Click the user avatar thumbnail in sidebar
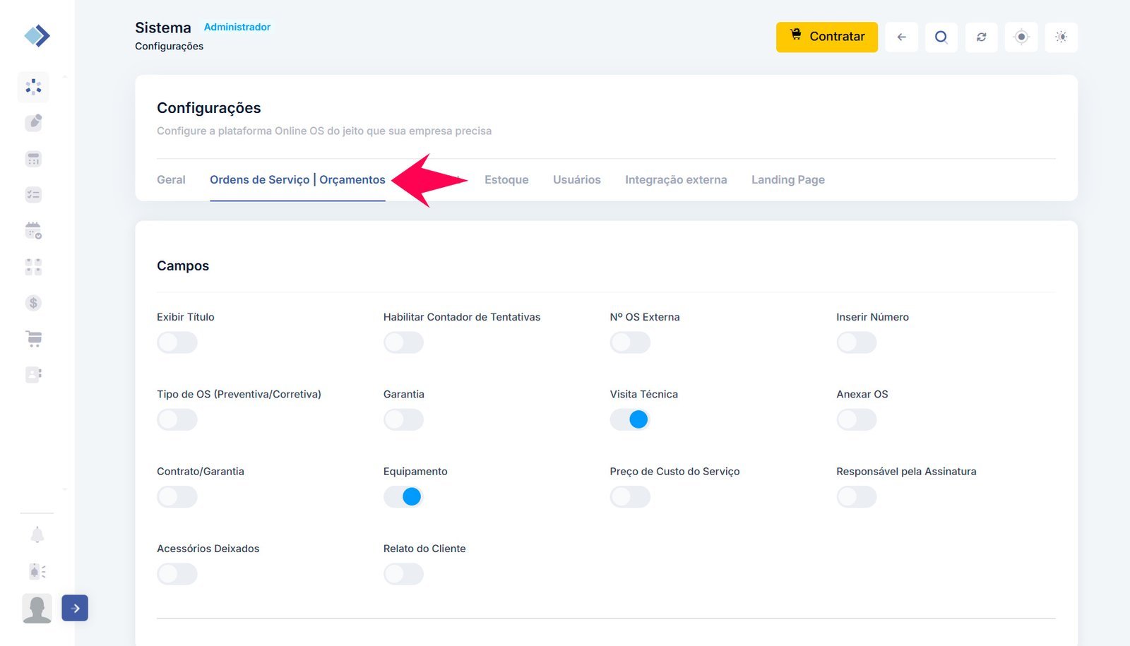This screenshot has height=646, width=1130. pyautogui.click(x=37, y=608)
